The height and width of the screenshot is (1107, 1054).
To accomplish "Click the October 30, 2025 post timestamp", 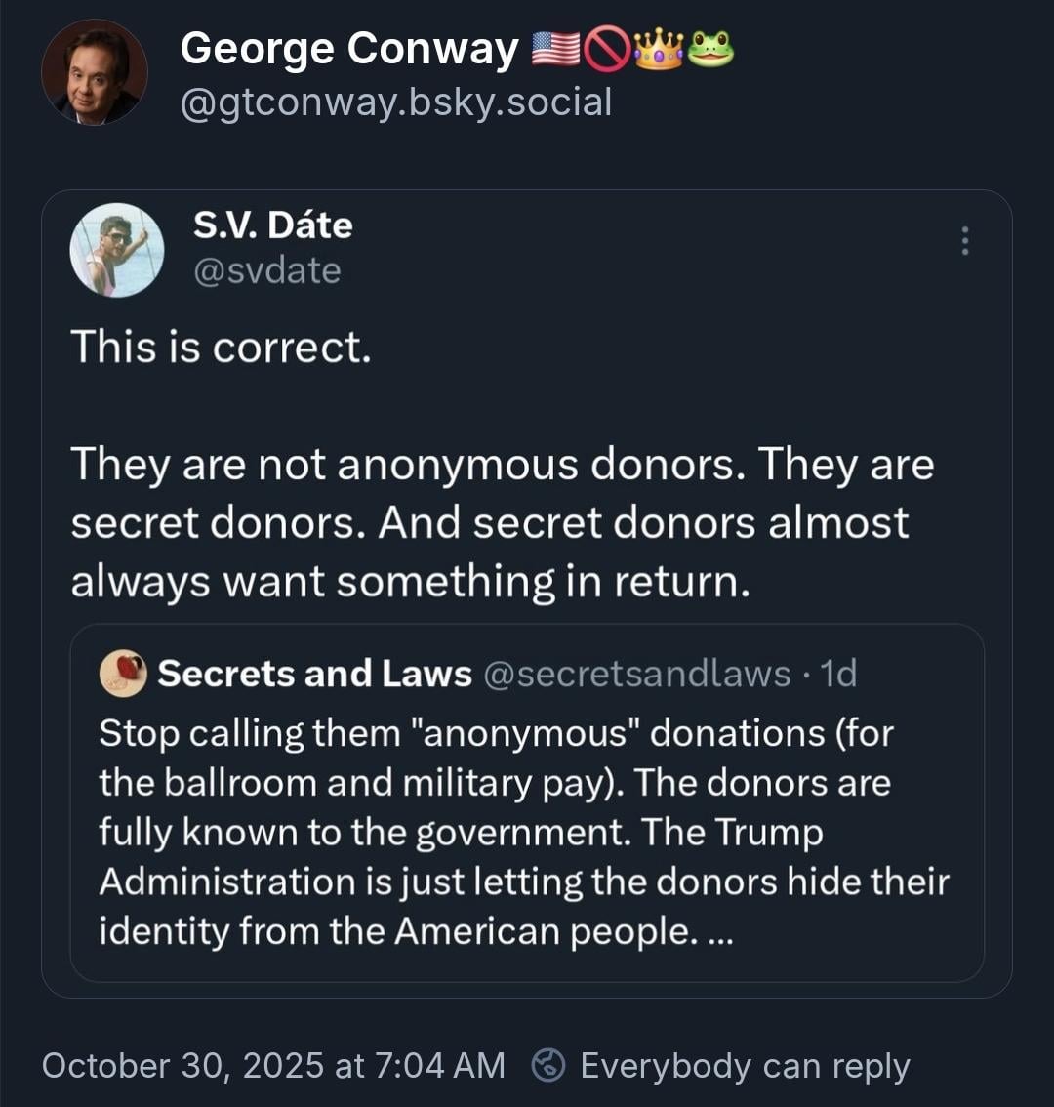I will pyautogui.click(x=273, y=1065).
